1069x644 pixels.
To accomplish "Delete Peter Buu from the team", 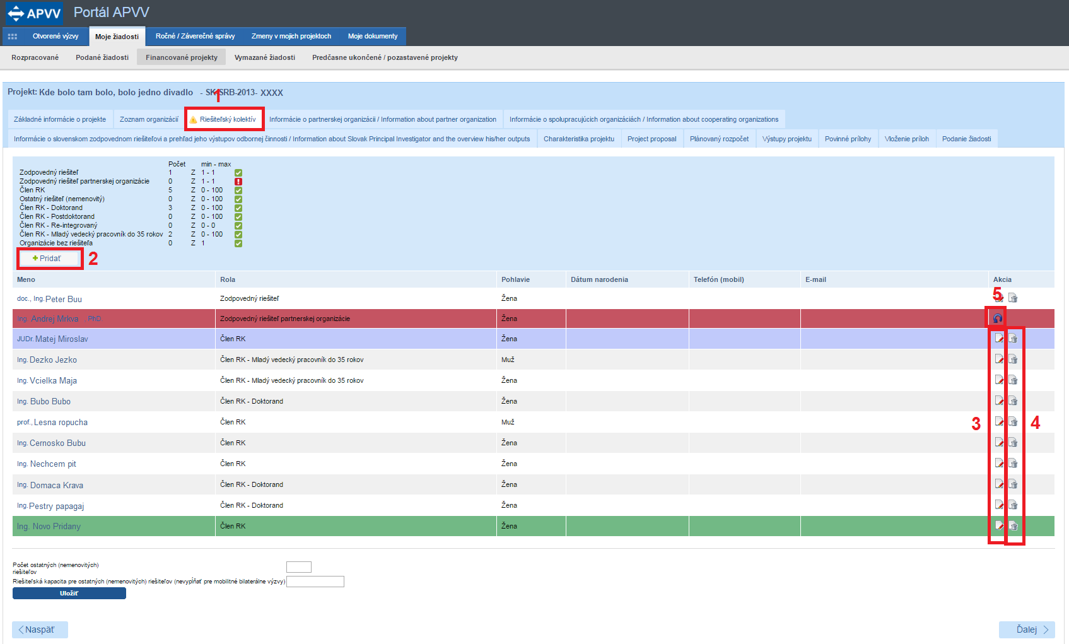I will (x=1013, y=298).
